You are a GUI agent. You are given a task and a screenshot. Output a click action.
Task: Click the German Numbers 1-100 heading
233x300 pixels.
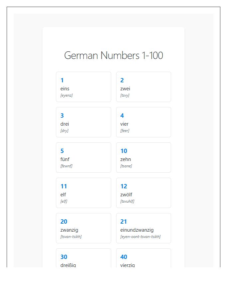pos(114,55)
